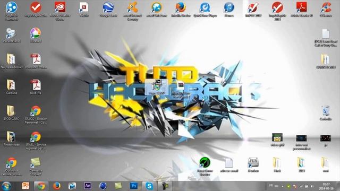Open the Camtasia recorder taskbar icon
This screenshot has width=340, height=191.
click(x=165, y=186)
